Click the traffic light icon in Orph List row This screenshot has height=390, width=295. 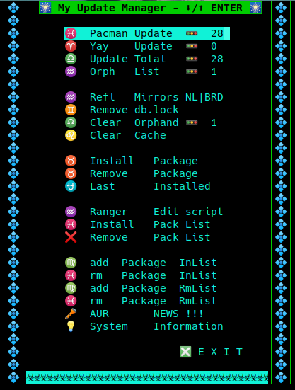192,71
